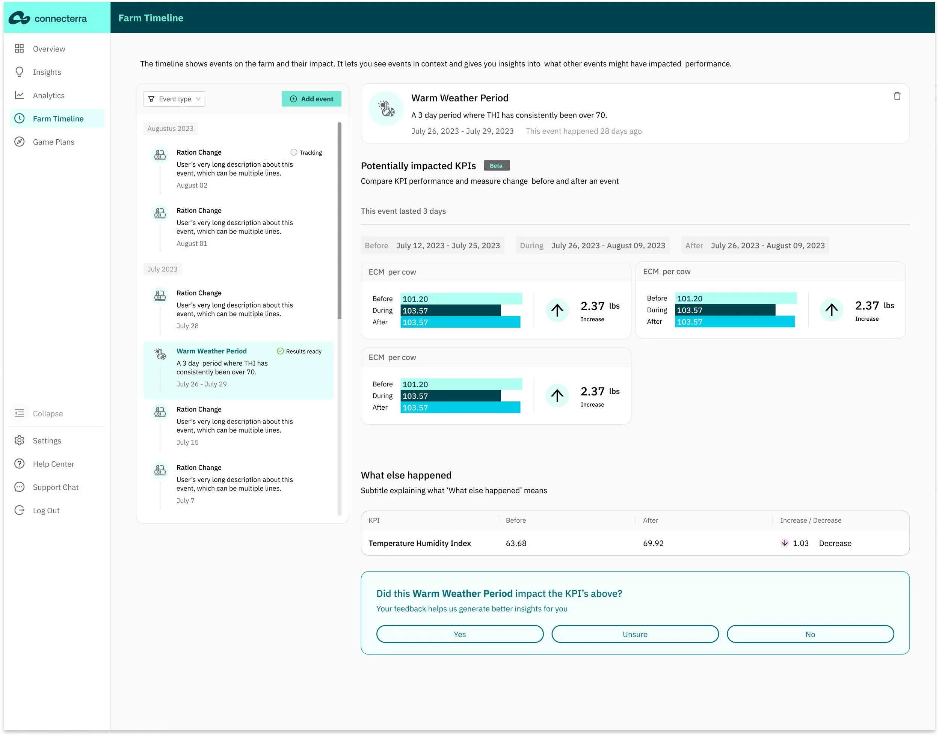This screenshot has width=939, height=736.
Task: Click the Game Plans compass icon
Action: [20, 142]
